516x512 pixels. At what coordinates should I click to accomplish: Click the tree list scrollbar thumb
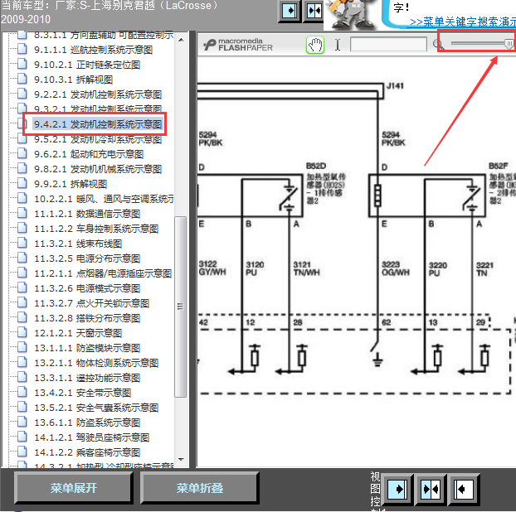[x=180, y=307]
